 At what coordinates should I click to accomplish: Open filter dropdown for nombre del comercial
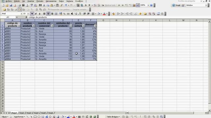(52, 26)
